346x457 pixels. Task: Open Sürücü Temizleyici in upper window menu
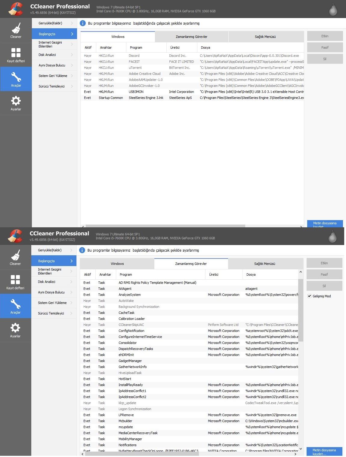coord(54,86)
